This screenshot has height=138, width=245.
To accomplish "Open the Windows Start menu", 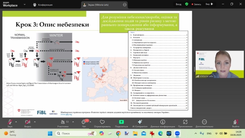I will (50, 133).
